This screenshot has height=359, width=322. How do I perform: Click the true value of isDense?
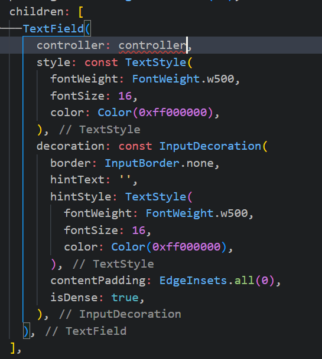[x=125, y=298]
